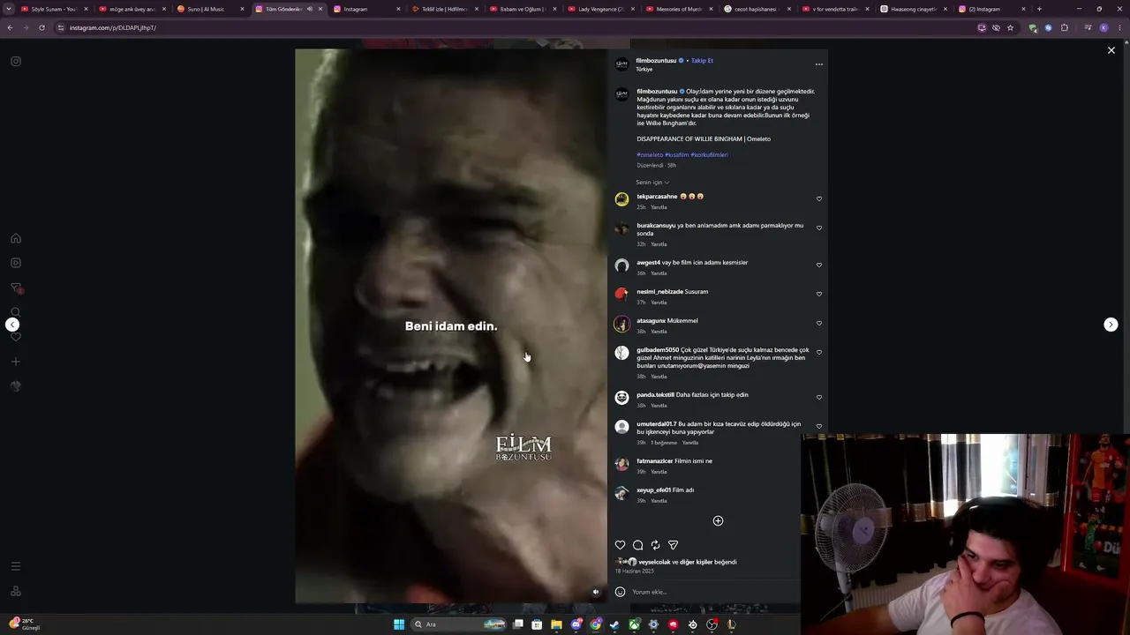1130x635 pixels.
Task: Open the Xbox app from the taskbar
Action: click(x=634, y=624)
